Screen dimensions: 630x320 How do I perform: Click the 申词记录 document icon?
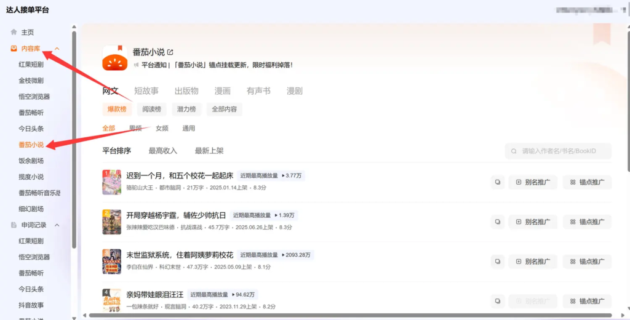pos(14,225)
